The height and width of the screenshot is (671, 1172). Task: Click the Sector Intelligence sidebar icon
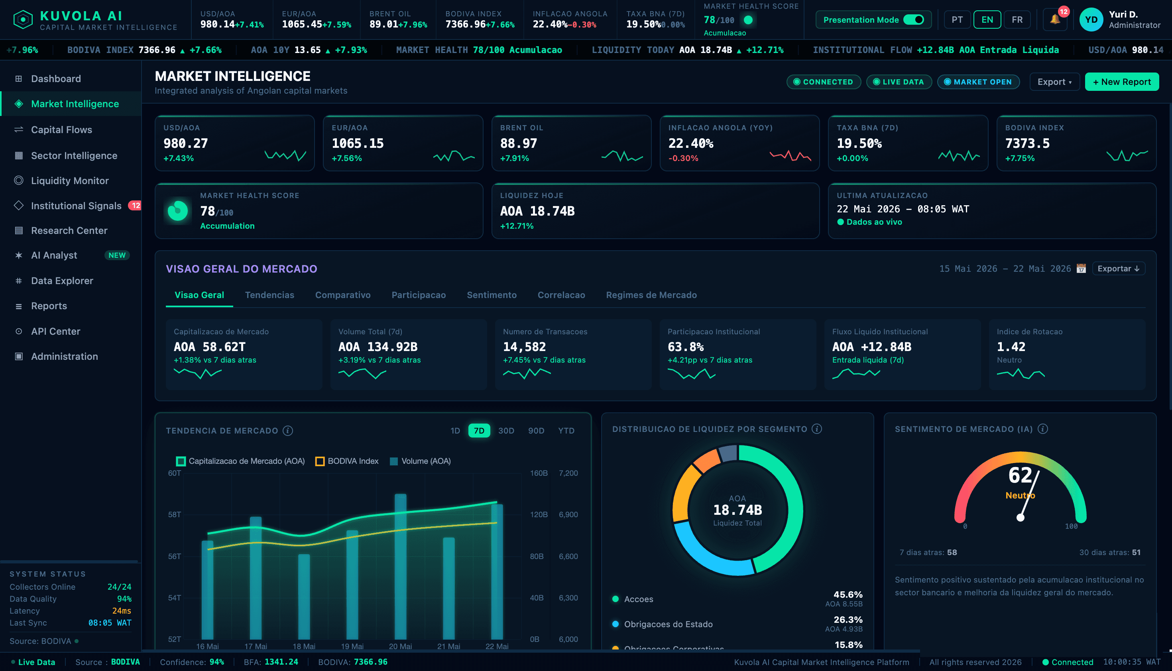pos(18,155)
